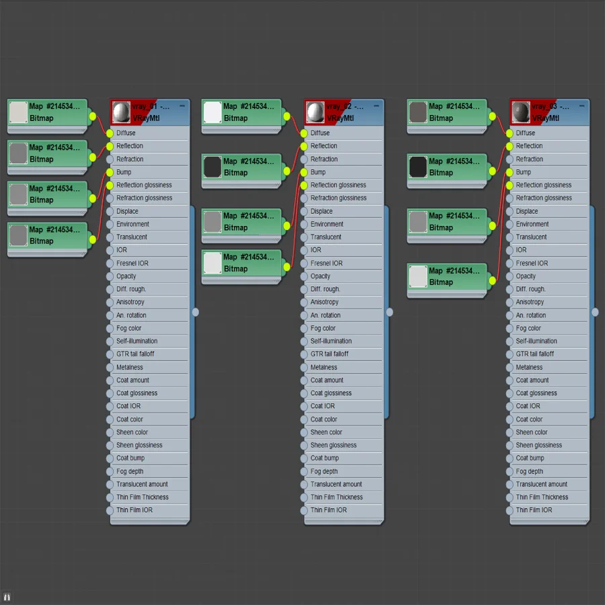Click the 'Coat color' label on vray_01
605x605 pixels.
(x=130, y=419)
